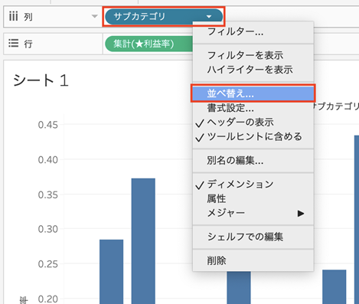Click the Rows (行) shelf icon
Viewport: 359px width, 304px height.
pos(13,44)
